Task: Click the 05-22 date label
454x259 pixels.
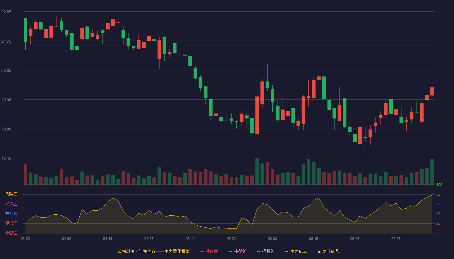Action: [231, 239]
